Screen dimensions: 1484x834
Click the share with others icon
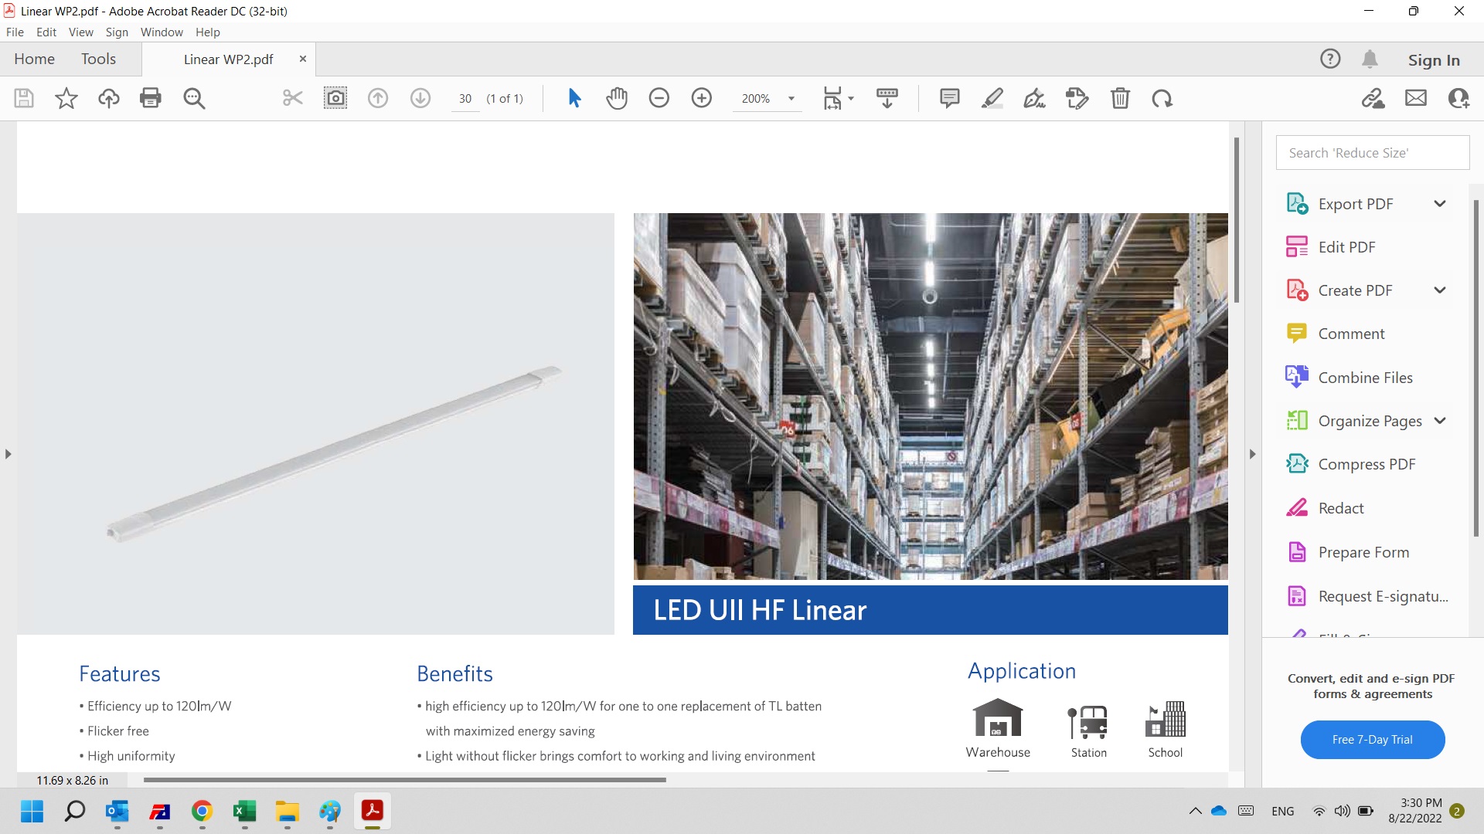(x=1458, y=98)
